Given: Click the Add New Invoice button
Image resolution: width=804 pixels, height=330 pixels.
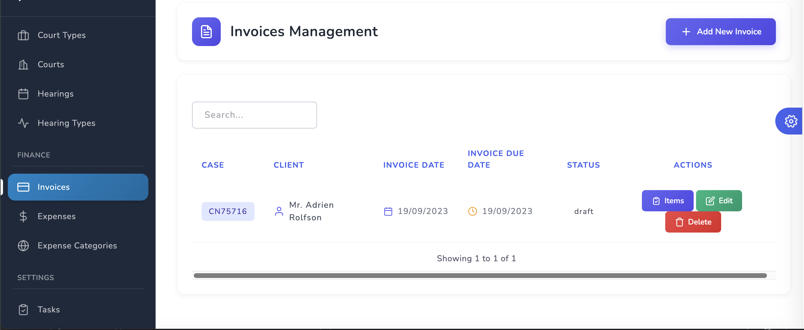Looking at the screenshot, I should 721,31.
